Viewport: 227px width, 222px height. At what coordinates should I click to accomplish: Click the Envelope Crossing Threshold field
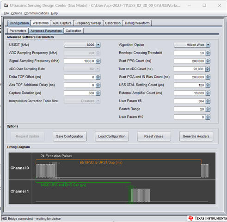190,53
